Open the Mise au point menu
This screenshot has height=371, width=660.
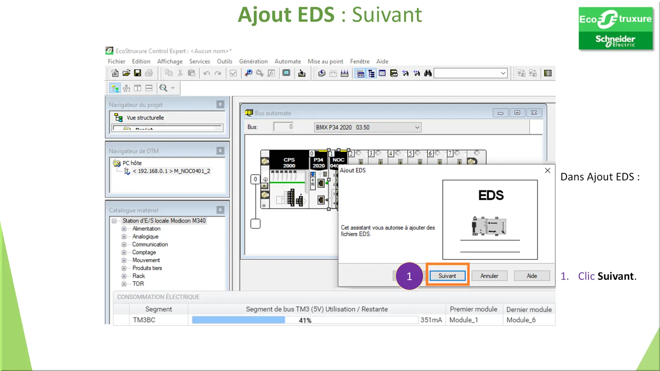pos(325,61)
